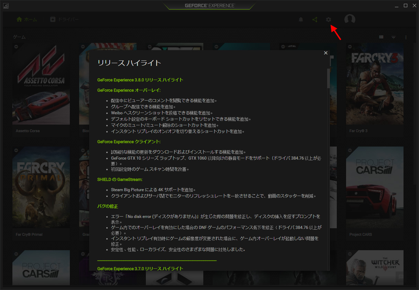Click the "Project CARS" game caption
This screenshot has width=419, height=290.
(361, 235)
